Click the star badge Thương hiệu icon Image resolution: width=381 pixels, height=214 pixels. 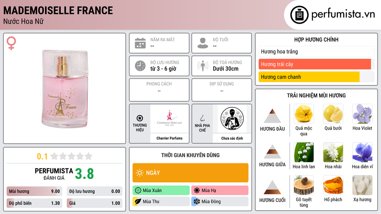pos(140,118)
